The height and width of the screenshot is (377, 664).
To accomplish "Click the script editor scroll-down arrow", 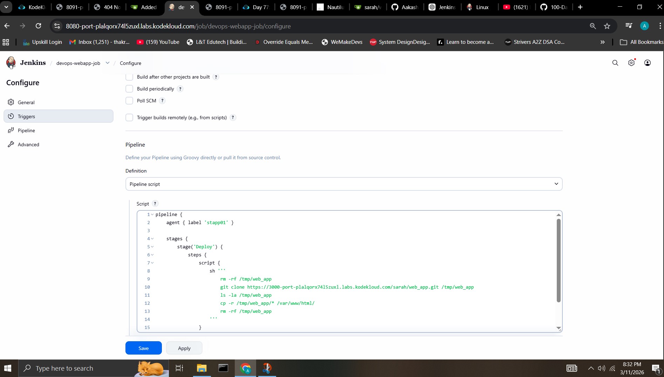I will pyautogui.click(x=559, y=328).
